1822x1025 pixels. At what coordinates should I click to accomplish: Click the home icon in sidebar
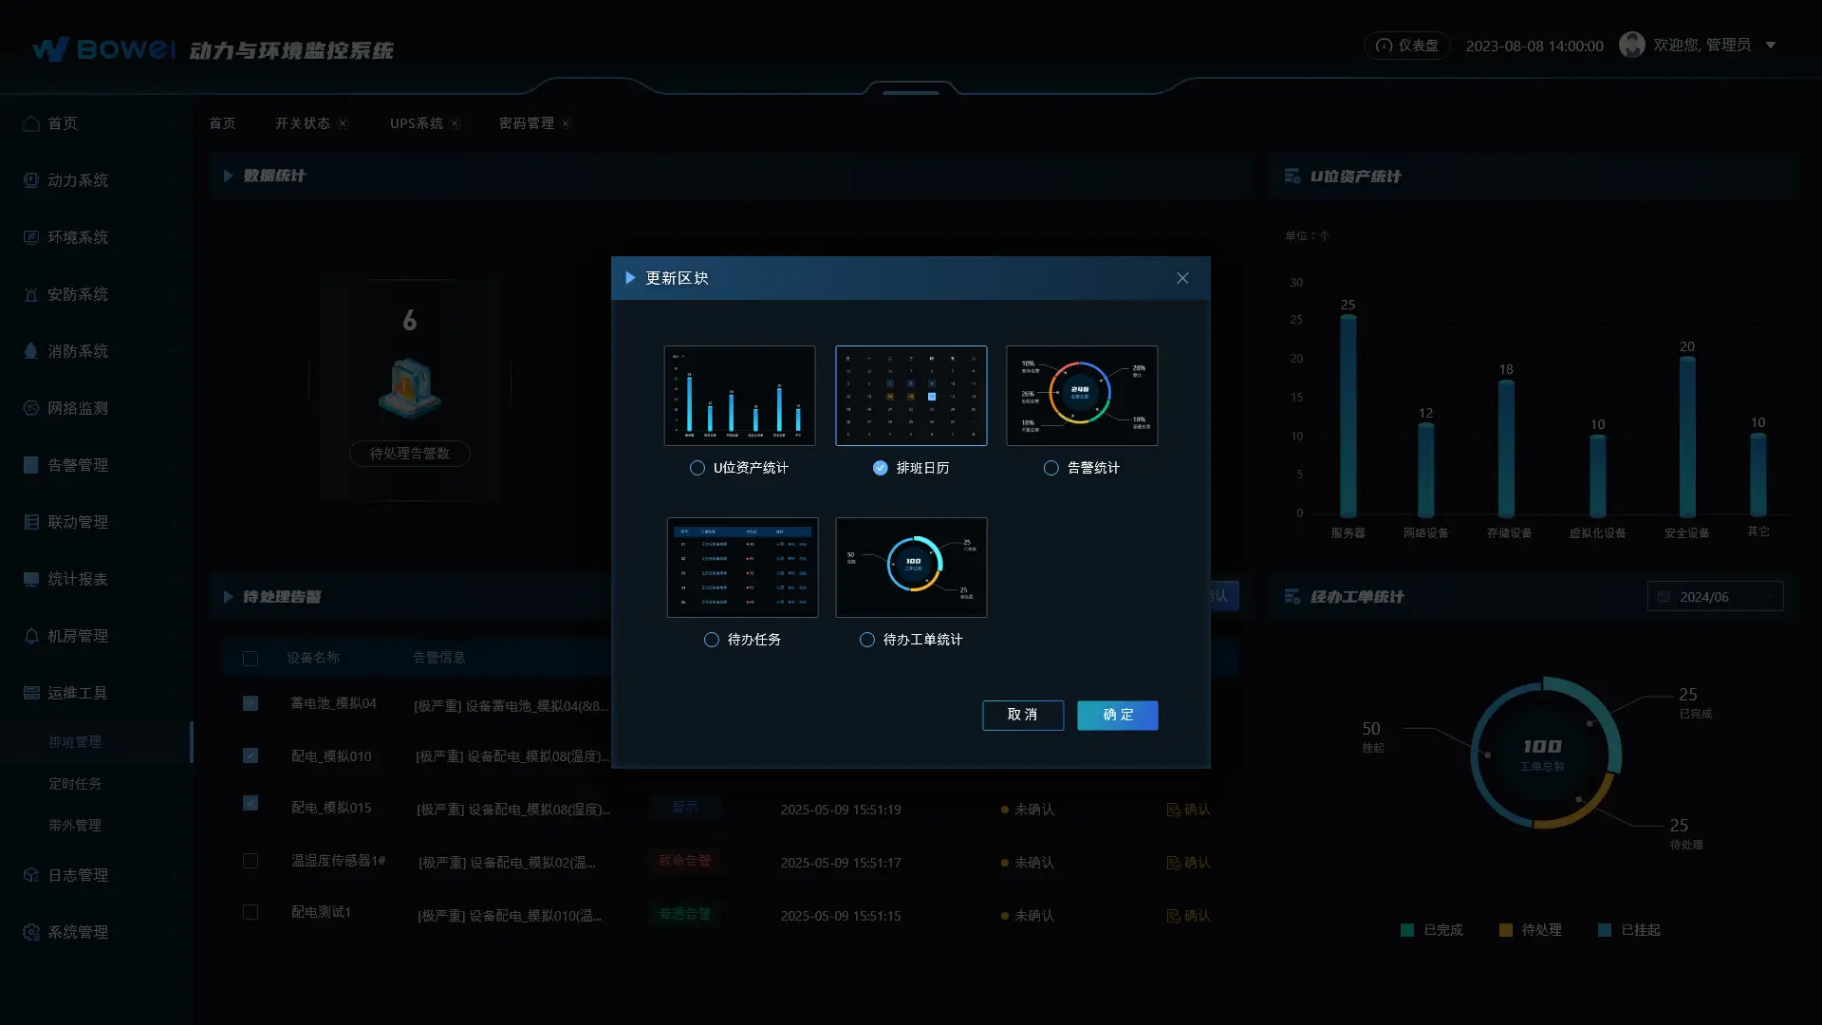pos(31,123)
